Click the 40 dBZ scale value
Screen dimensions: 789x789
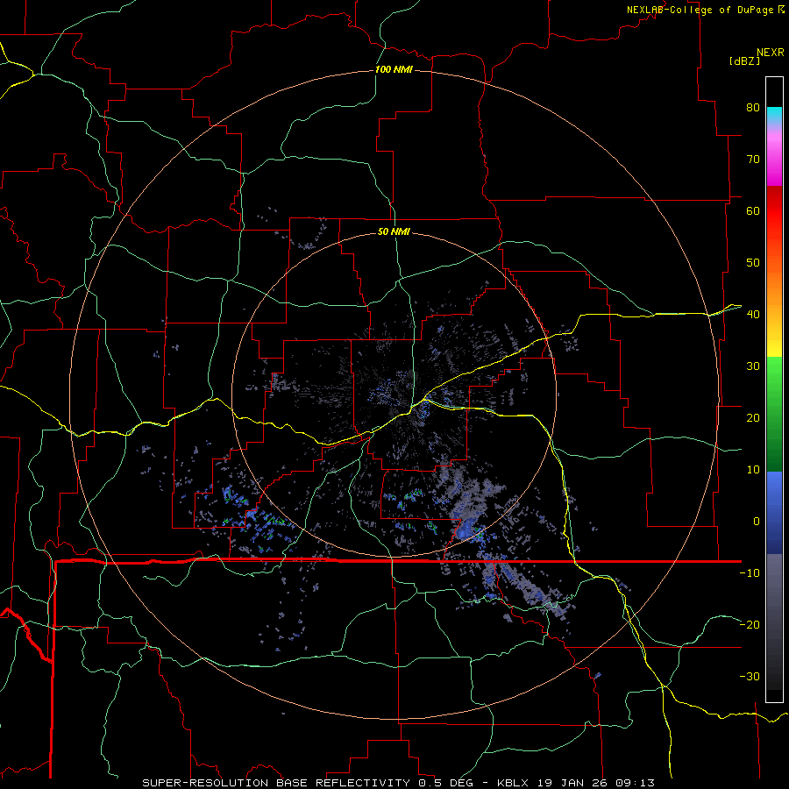click(x=753, y=315)
